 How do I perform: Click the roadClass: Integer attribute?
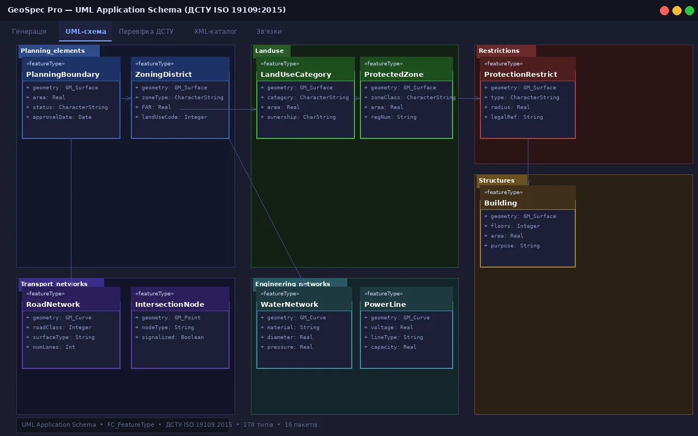59,328
